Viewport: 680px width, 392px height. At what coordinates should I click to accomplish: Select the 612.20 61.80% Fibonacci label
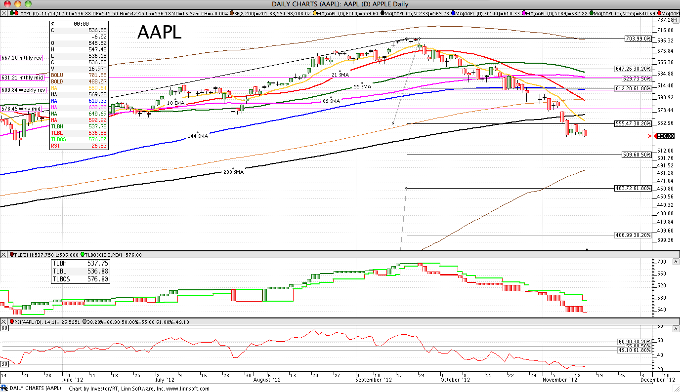(633, 88)
